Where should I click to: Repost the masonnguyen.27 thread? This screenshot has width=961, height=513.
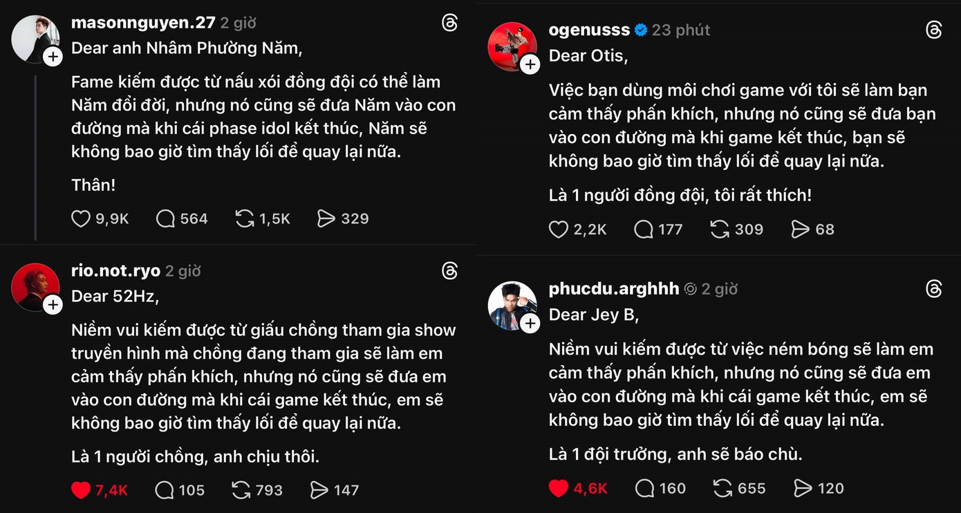[x=245, y=219]
